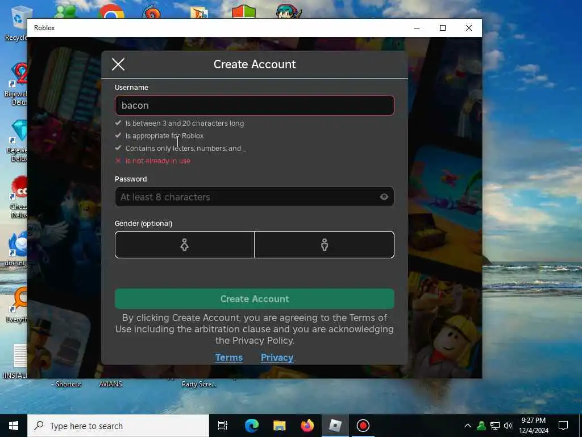582x437 pixels.
Task: Click the green Create Account button
Action: 254,299
